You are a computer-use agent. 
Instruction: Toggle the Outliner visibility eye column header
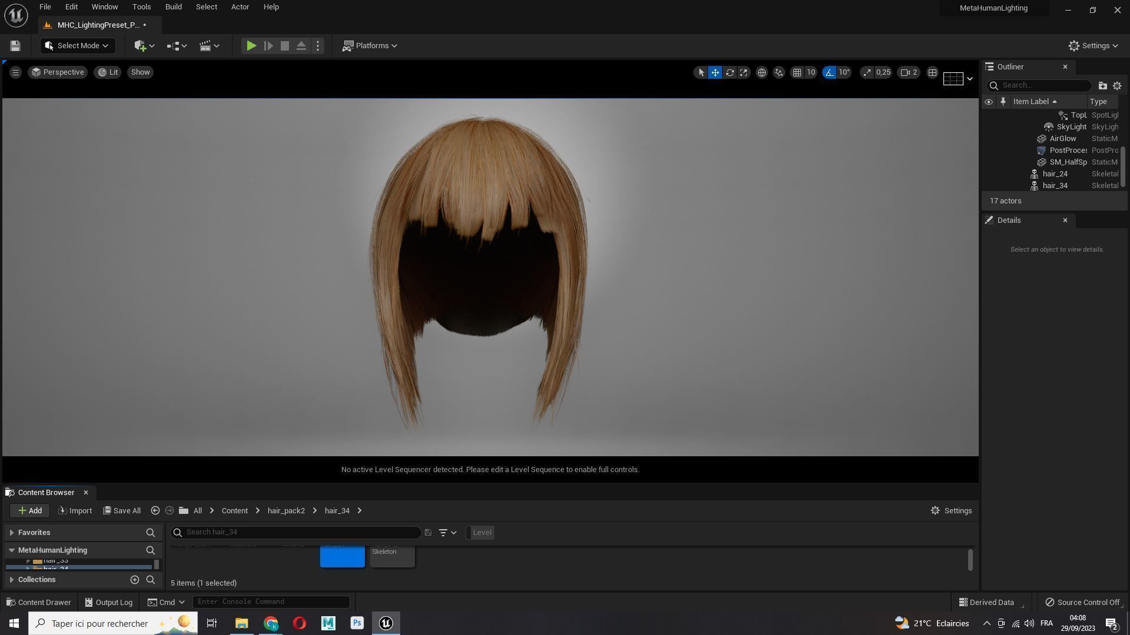tap(989, 102)
